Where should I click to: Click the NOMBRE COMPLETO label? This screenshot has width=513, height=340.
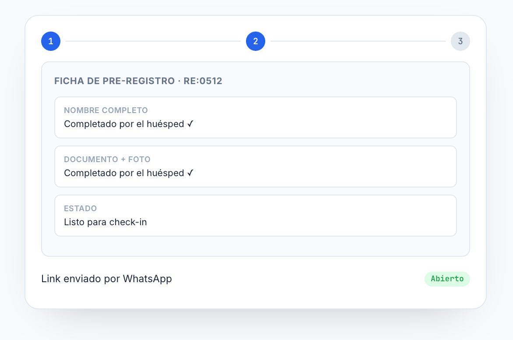coord(105,110)
